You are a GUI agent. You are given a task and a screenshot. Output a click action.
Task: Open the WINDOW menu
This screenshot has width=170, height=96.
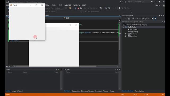click(76, 5)
